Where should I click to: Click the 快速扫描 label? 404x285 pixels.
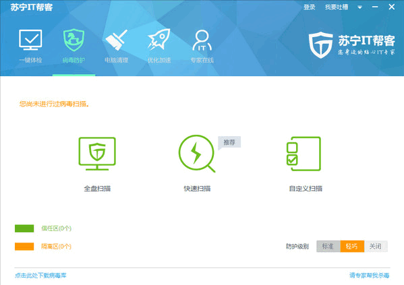click(x=197, y=189)
